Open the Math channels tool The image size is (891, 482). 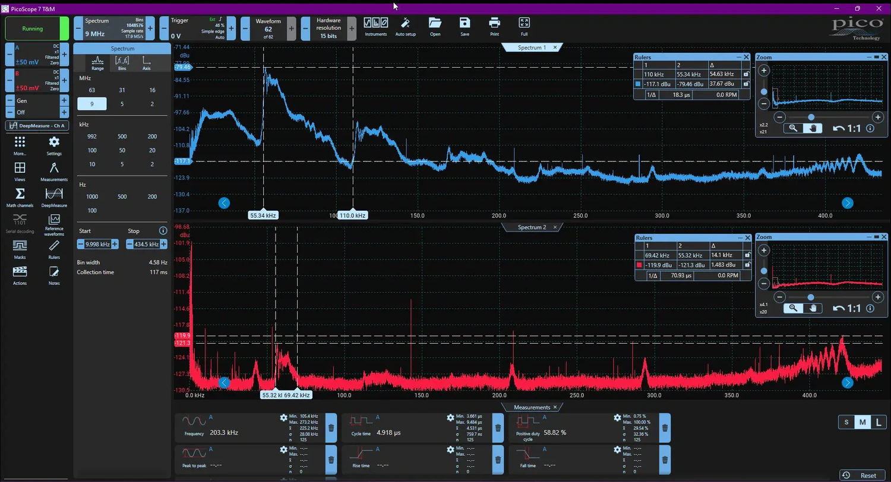pos(20,196)
